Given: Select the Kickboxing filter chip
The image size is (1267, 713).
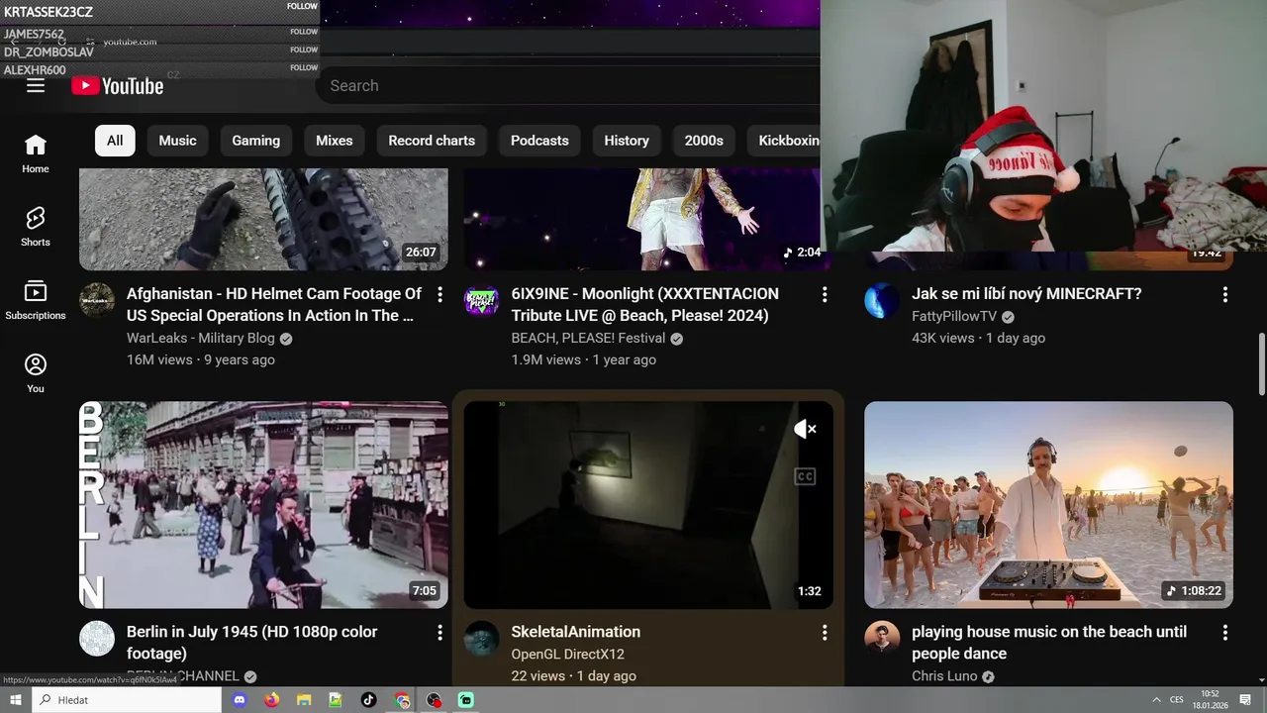Looking at the screenshot, I should [784, 141].
